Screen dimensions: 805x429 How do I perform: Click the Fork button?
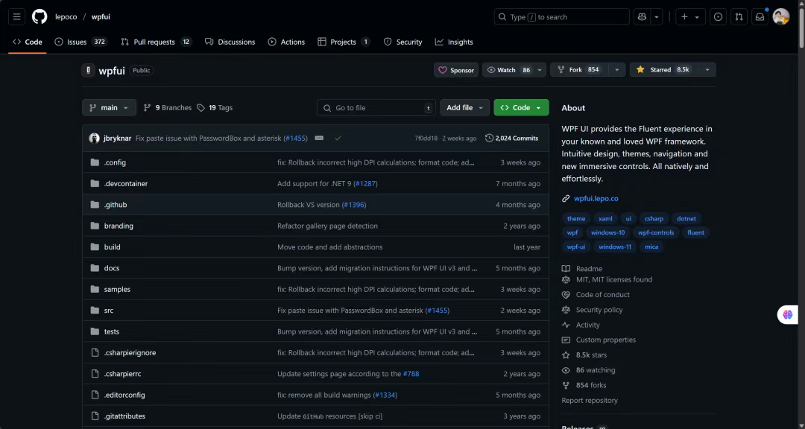pos(580,70)
